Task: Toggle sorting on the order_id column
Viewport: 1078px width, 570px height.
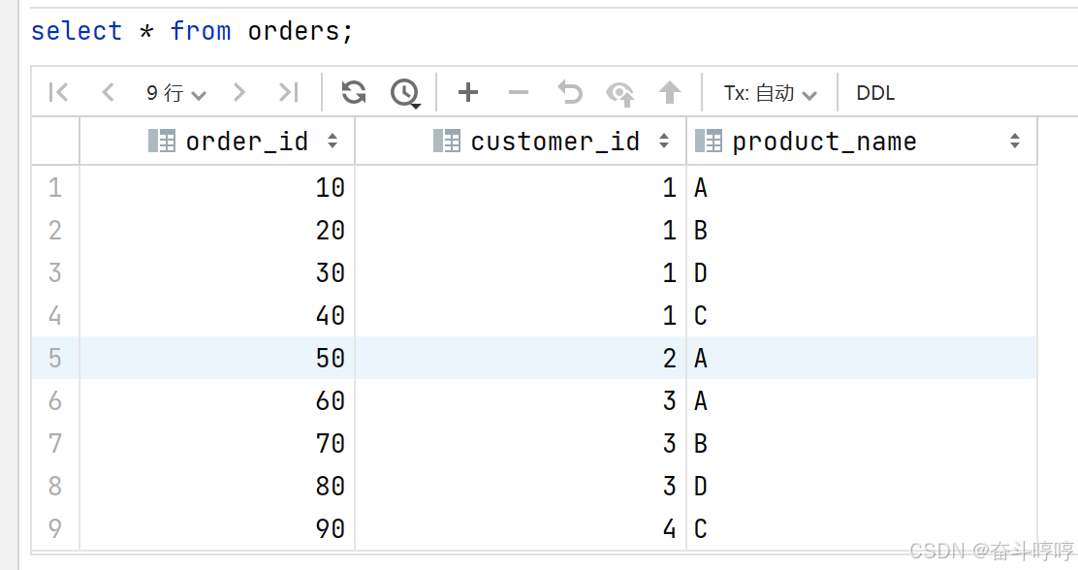Action: pos(333,141)
